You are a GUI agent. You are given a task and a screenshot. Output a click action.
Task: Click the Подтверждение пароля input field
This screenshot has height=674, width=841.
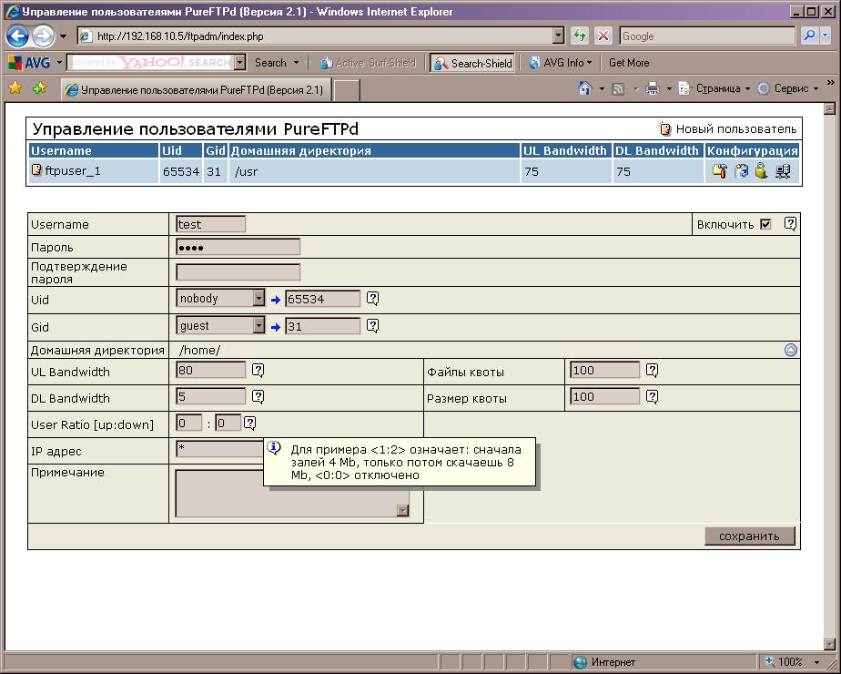(238, 272)
